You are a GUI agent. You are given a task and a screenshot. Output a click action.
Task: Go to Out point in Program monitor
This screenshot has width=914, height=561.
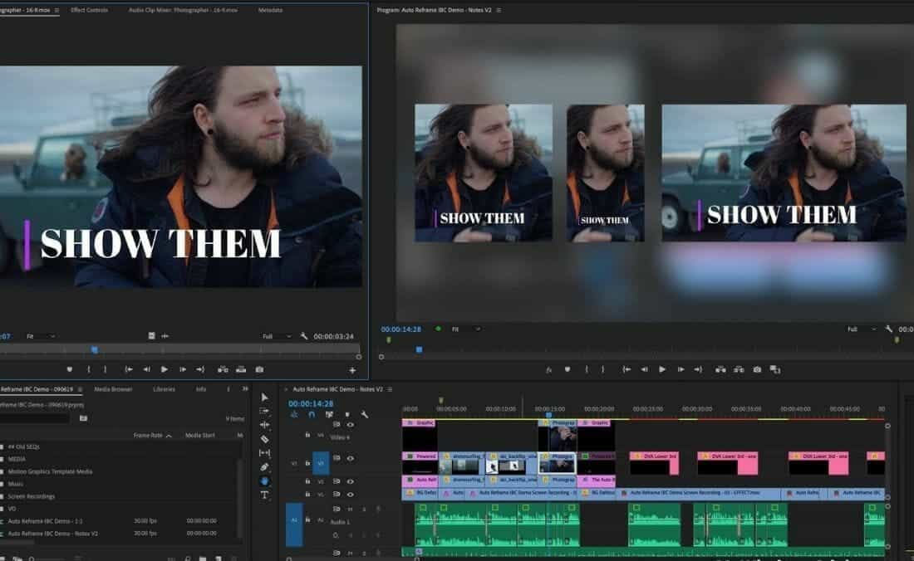(698, 369)
